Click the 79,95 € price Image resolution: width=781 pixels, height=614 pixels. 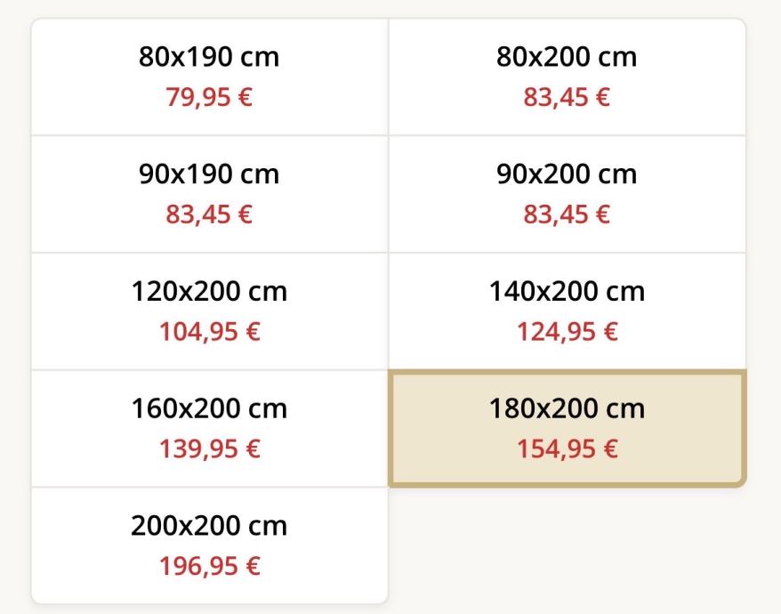point(209,97)
